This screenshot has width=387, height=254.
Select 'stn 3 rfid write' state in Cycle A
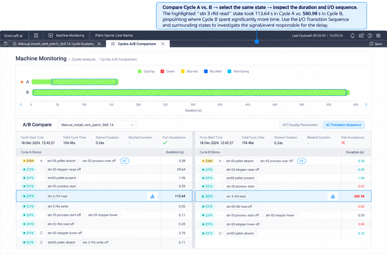[x=58, y=206]
